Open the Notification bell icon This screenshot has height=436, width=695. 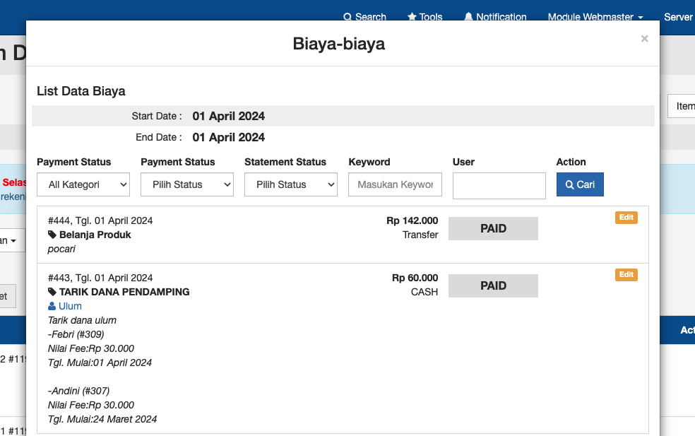click(x=468, y=17)
